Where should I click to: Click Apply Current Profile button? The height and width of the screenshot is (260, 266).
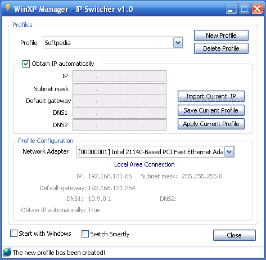click(x=211, y=124)
